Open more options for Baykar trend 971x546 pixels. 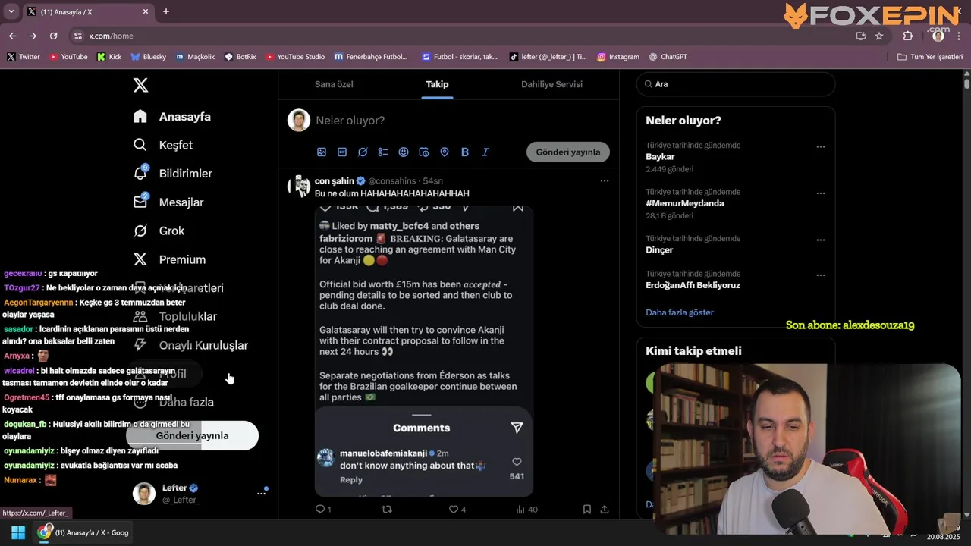[x=820, y=146]
